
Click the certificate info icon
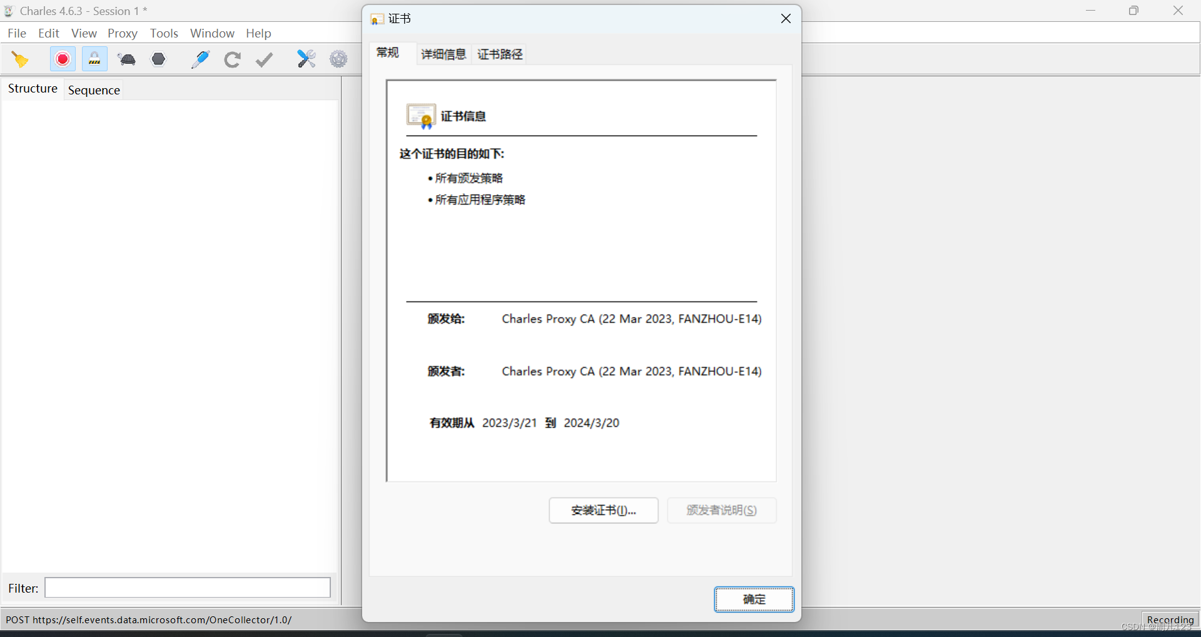pos(421,116)
